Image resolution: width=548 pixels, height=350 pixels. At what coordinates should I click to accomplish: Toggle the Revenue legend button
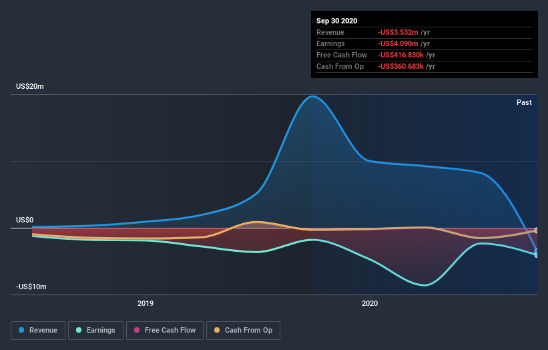tap(38, 331)
